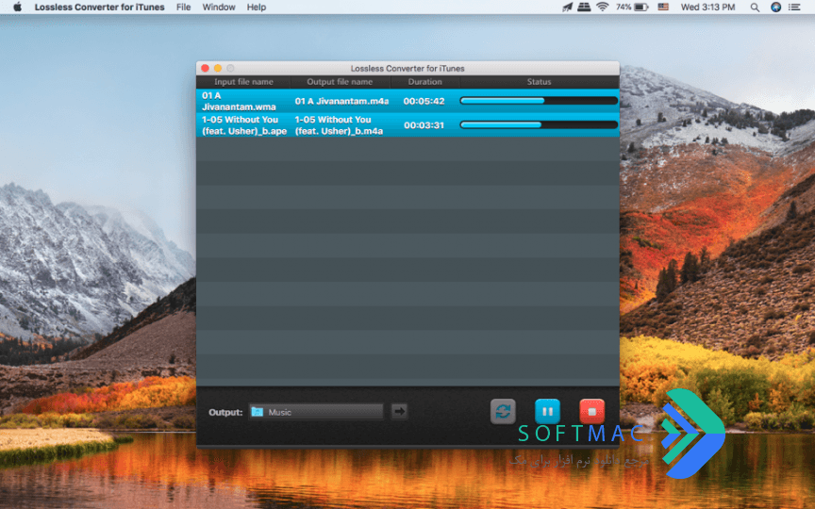Open Spotlight search magnifier
The width and height of the screenshot is (815, 509).
[x=755, y=8]
